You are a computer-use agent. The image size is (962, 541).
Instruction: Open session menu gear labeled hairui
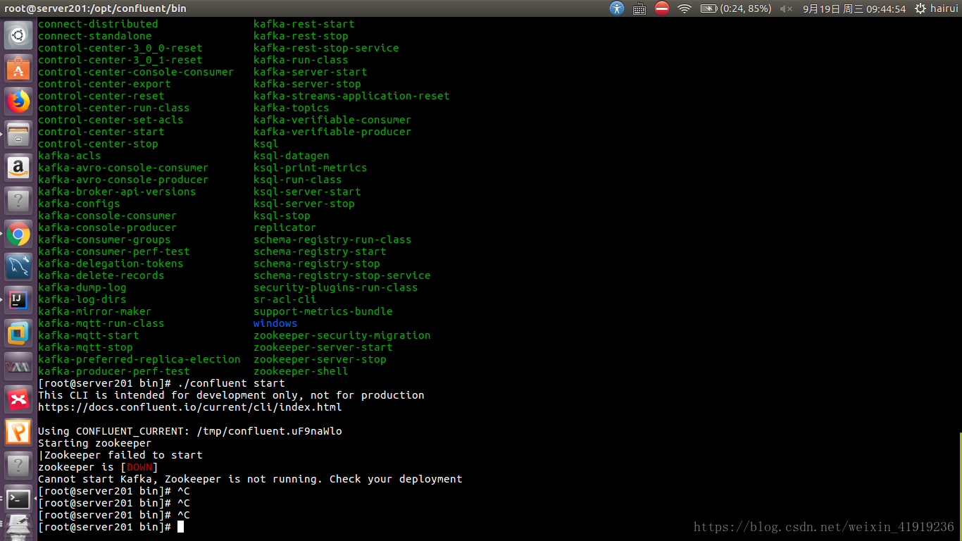click(x=936, y=8)
